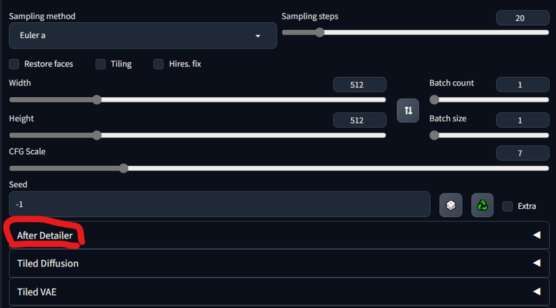
Task: Click the dice icon to randomize the seed
Action: [450, 205]
